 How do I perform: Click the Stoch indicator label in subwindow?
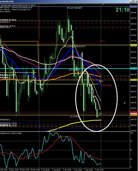click(x=11, y=133)
